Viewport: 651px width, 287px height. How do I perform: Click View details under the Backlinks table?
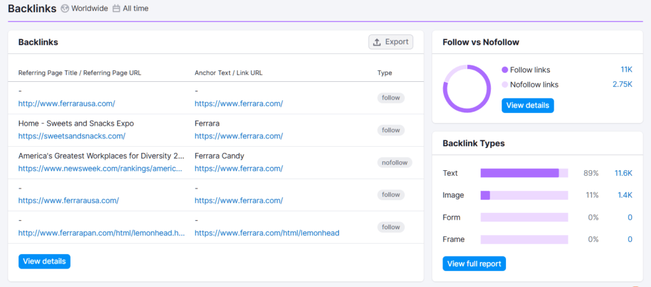coord(45,262)
